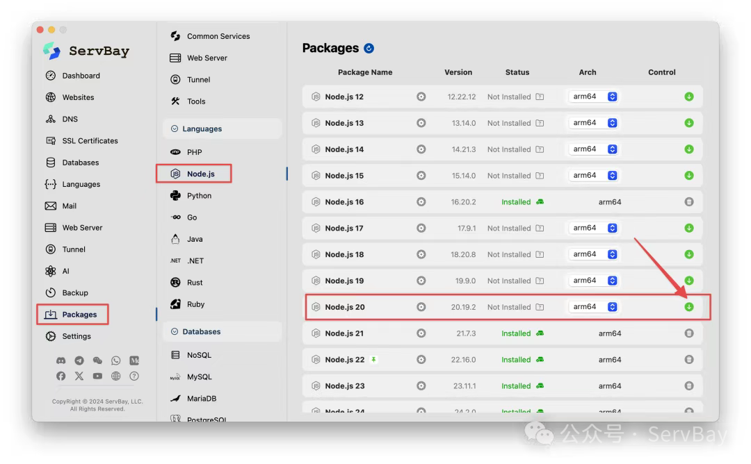Open DNS in the sidebar
The image size is (751, 464).
click(x=61, y=119)
